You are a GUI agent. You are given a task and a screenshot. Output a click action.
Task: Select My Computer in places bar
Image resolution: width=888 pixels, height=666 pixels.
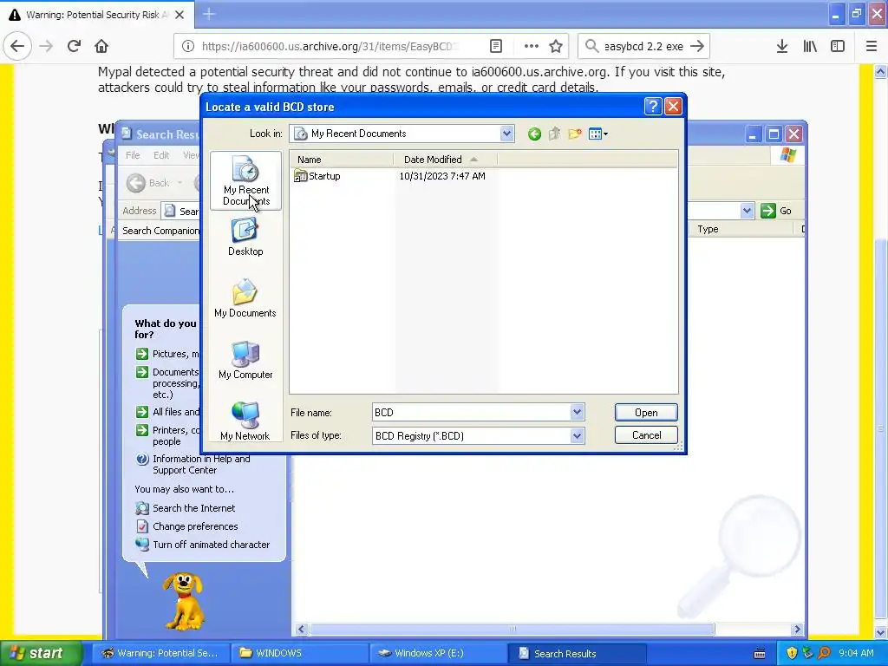pyautogui.click(x=245, y=360)
